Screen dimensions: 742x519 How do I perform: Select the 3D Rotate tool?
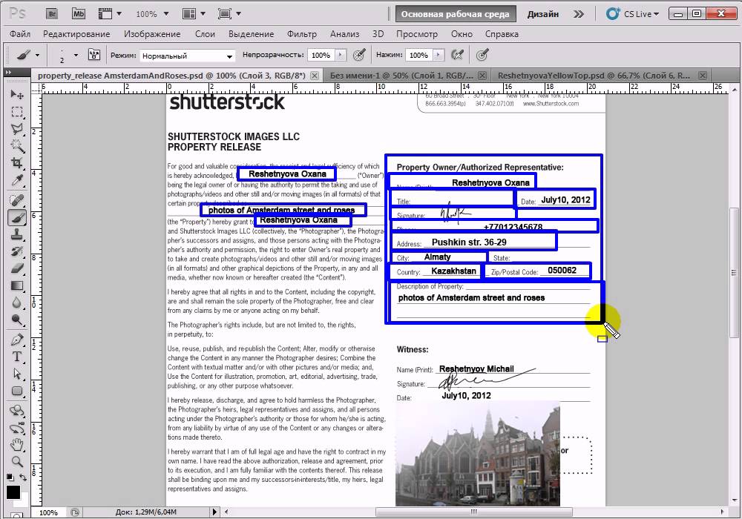17,410
